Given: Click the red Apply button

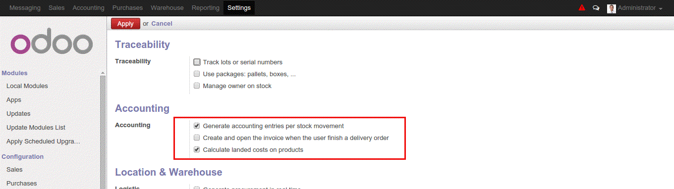Looking at the screenshot, I should pos(125,23).
